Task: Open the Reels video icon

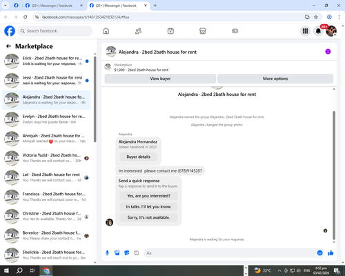Action: tap(170, 31)
